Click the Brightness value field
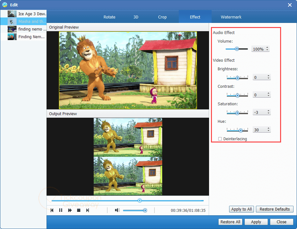297x229 pixels. point(260,77)
